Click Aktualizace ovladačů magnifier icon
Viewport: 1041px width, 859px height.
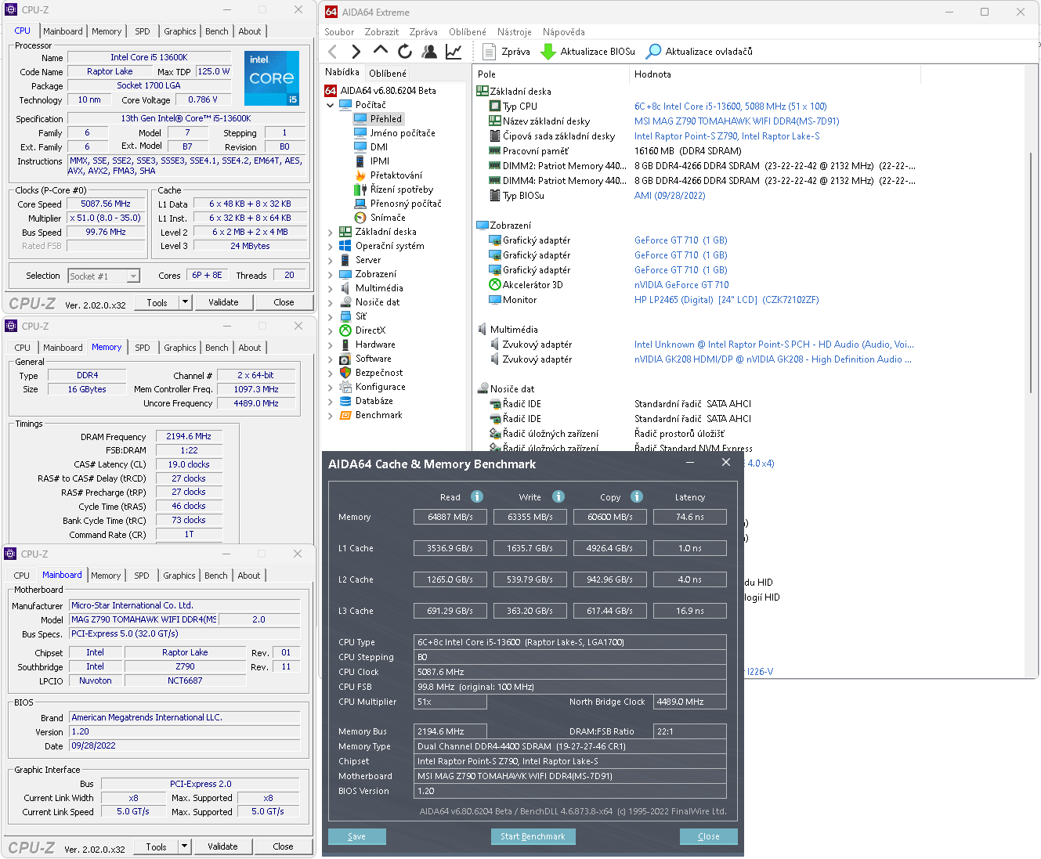tap(653, 52)
